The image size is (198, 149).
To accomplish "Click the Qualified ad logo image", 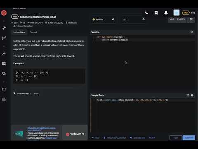I will point(19,134).
